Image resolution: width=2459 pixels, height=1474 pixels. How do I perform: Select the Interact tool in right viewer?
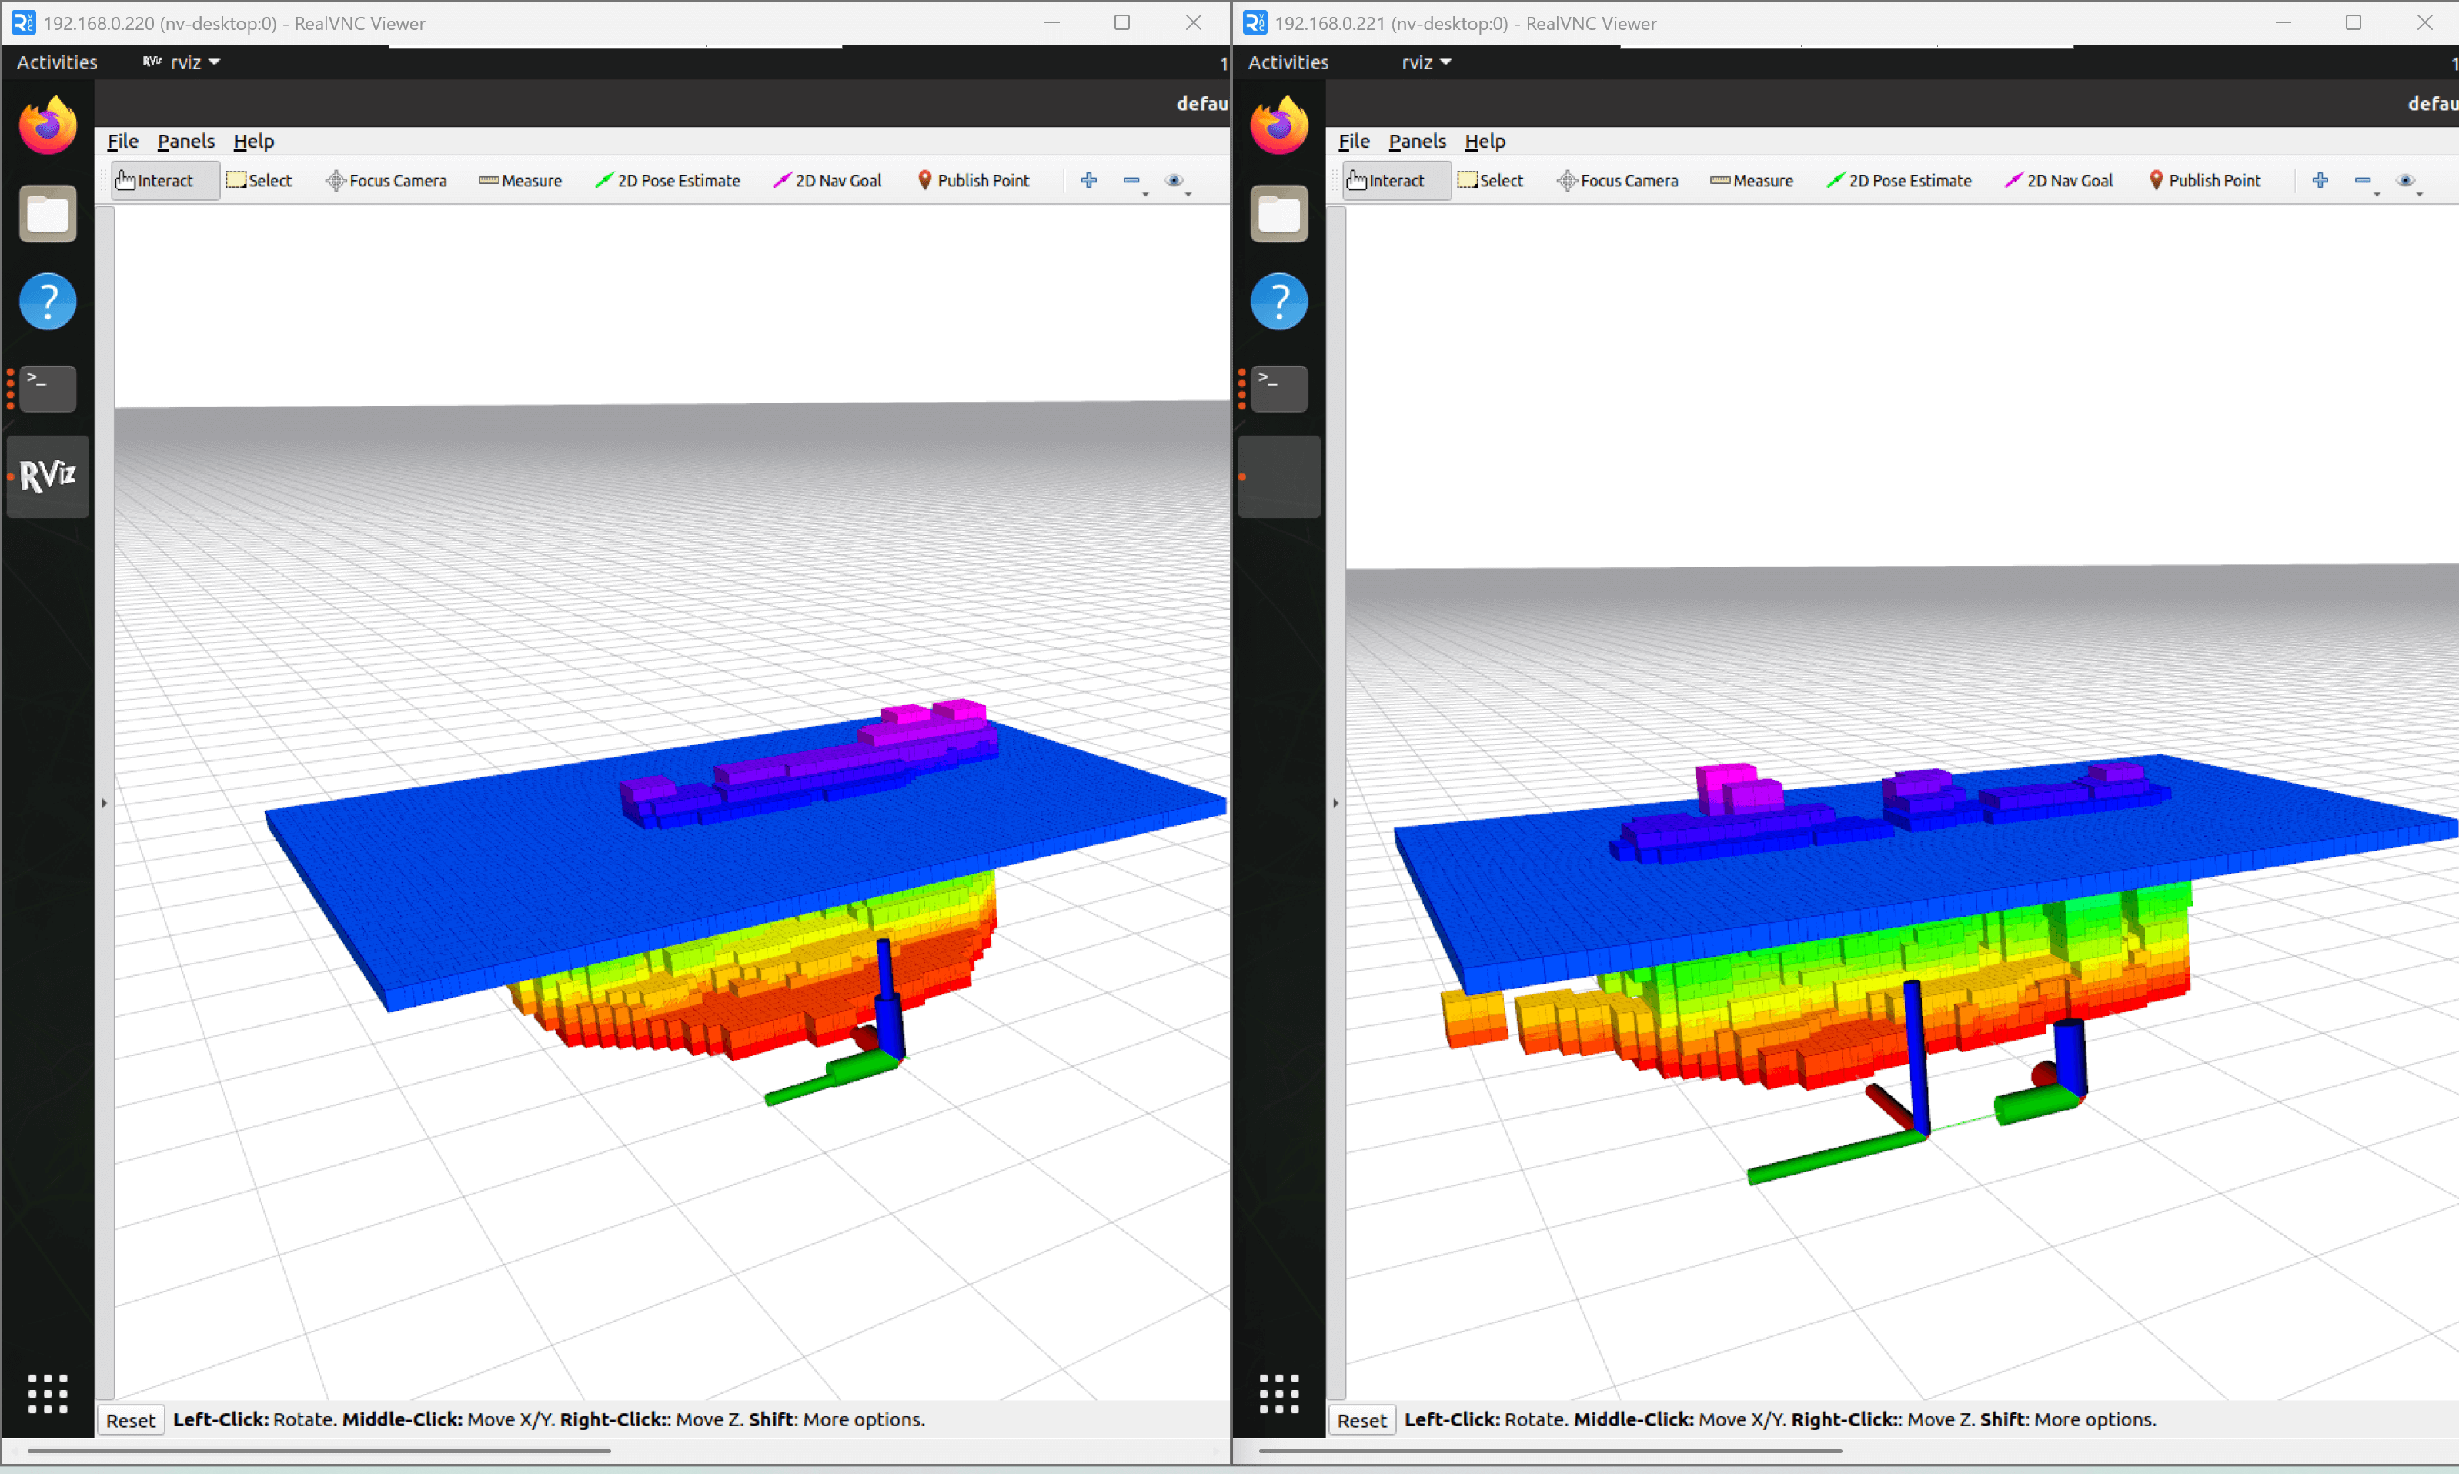tap(1396, 181)
